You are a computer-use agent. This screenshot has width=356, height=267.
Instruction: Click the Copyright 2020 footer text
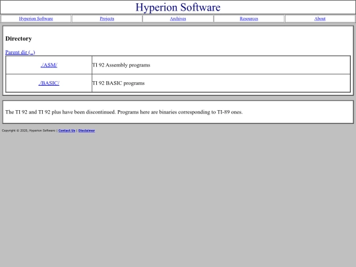(x=28, y=131)
